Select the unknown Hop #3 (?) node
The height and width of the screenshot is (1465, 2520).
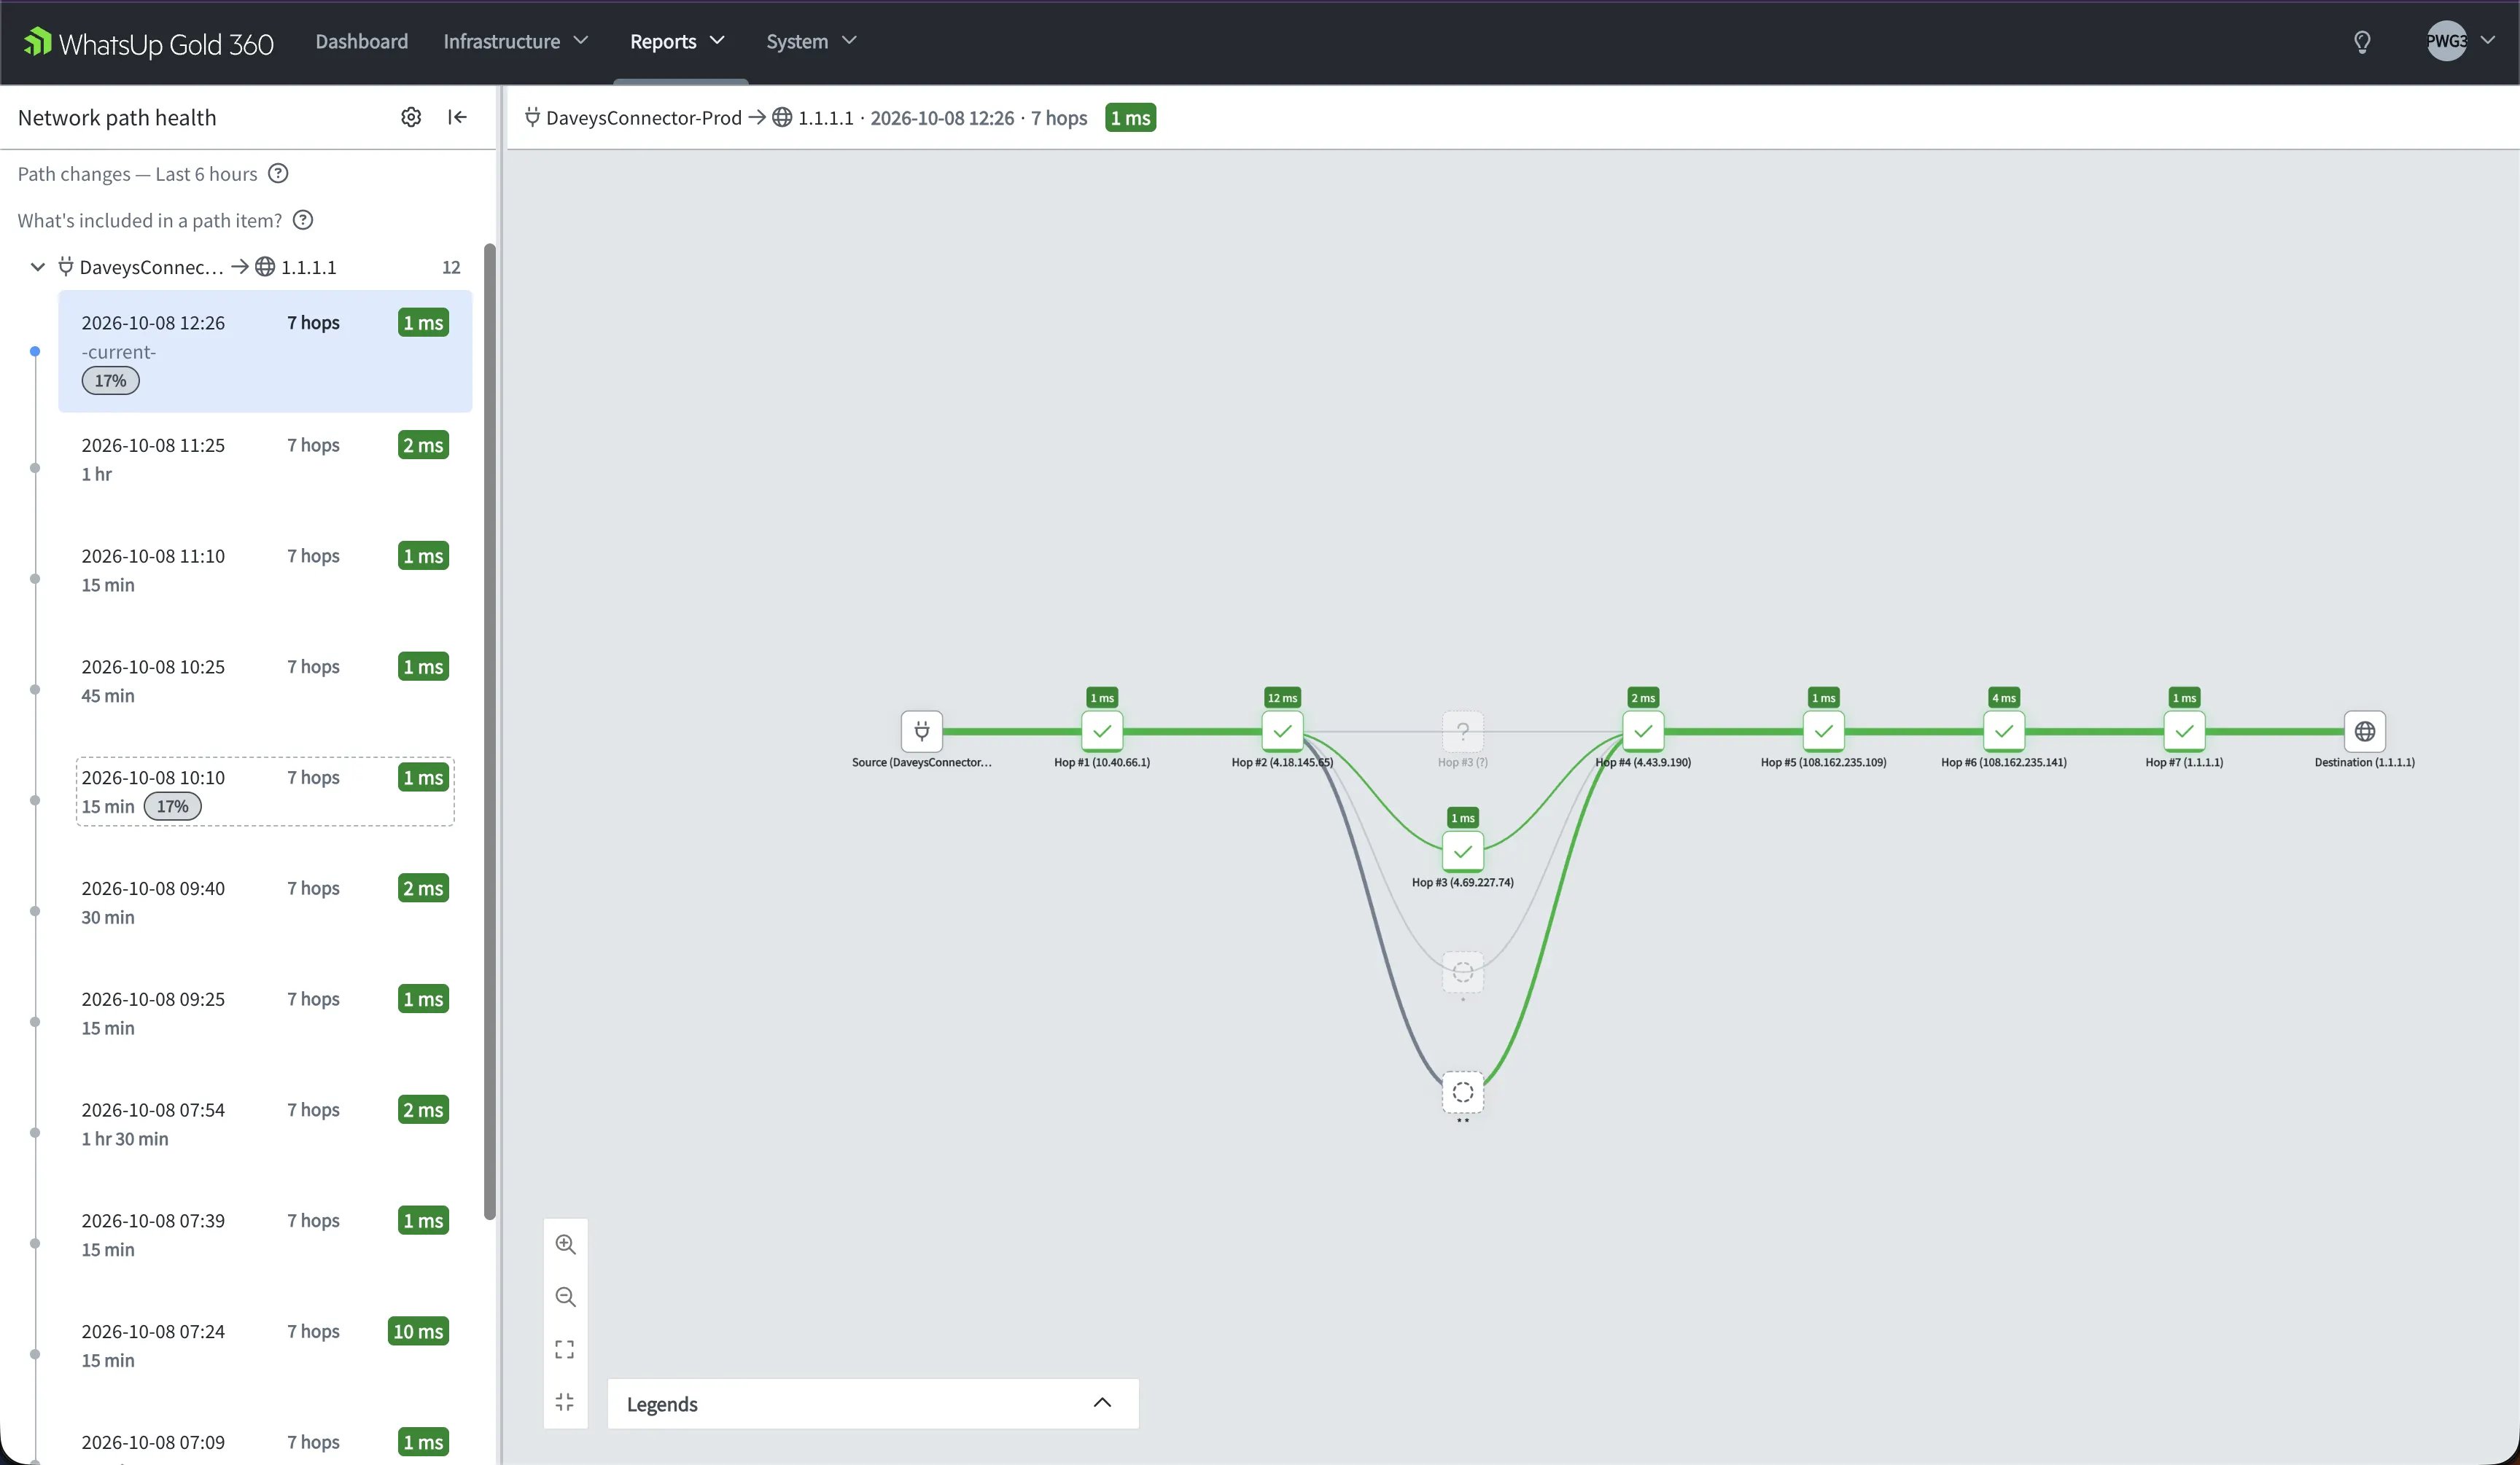click(x=1463, y=730)
